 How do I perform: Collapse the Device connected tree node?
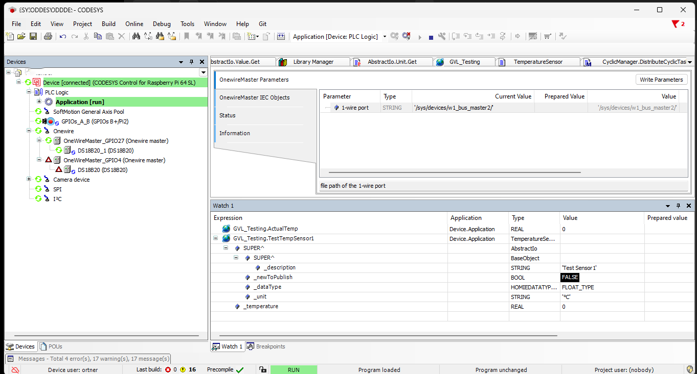(19, 82)
